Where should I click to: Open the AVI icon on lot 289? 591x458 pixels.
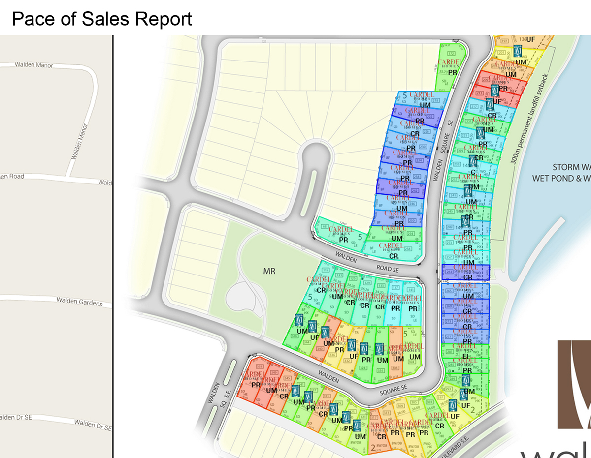[466, 380]
